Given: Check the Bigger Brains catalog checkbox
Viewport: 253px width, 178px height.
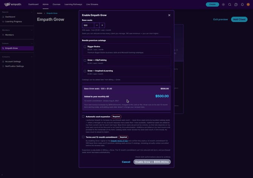Looking at the screenshot, I should 85,47.
